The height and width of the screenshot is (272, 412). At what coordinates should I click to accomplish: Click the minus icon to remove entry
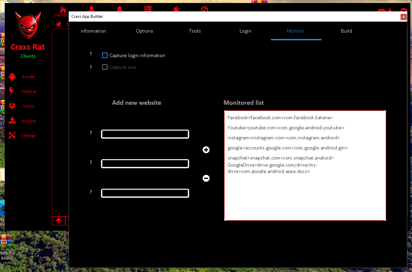click(x=206, y=178)
